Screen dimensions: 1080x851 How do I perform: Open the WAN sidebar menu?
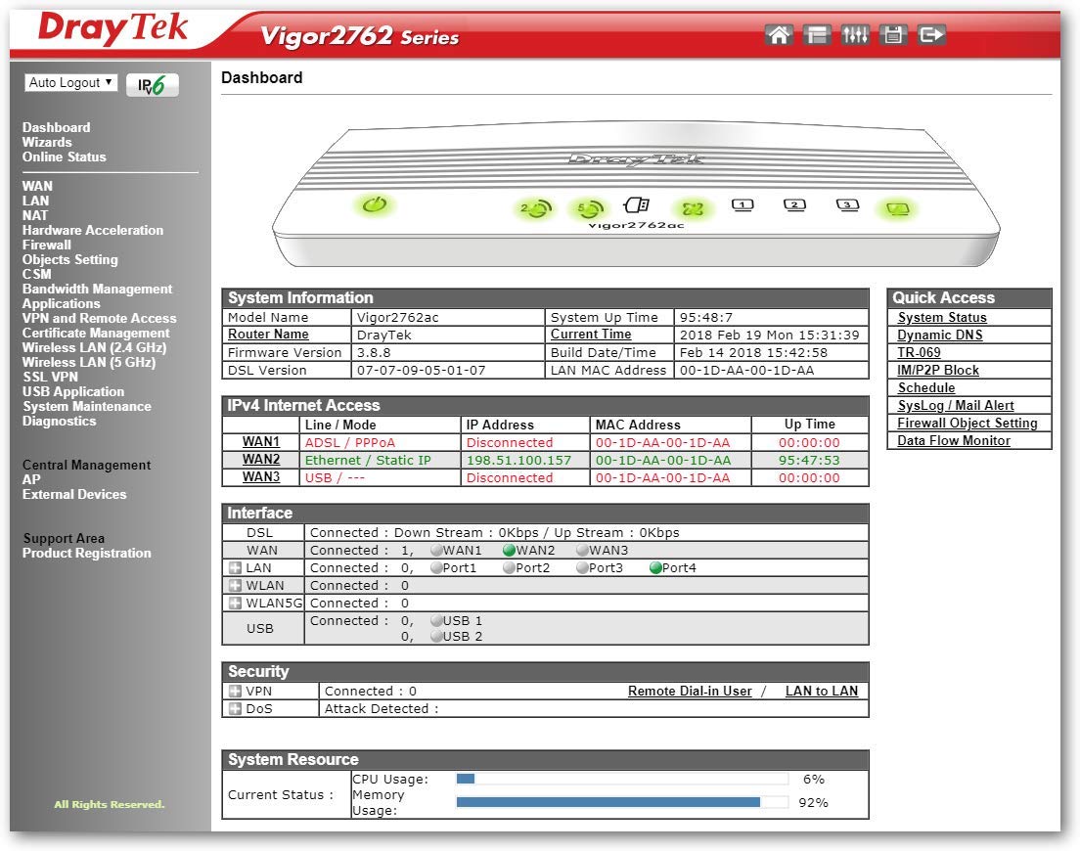[x=37, y=186]
